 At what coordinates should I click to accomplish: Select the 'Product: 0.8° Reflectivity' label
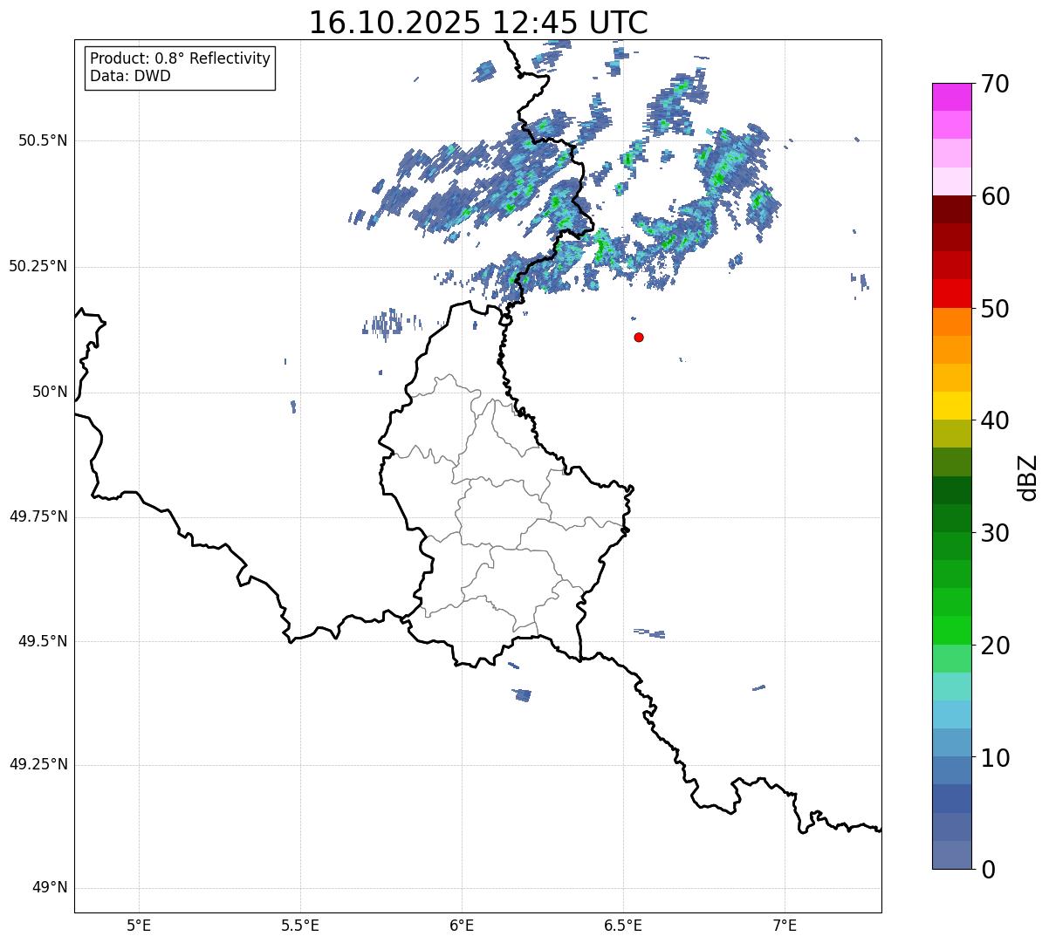tap(181, 58)
